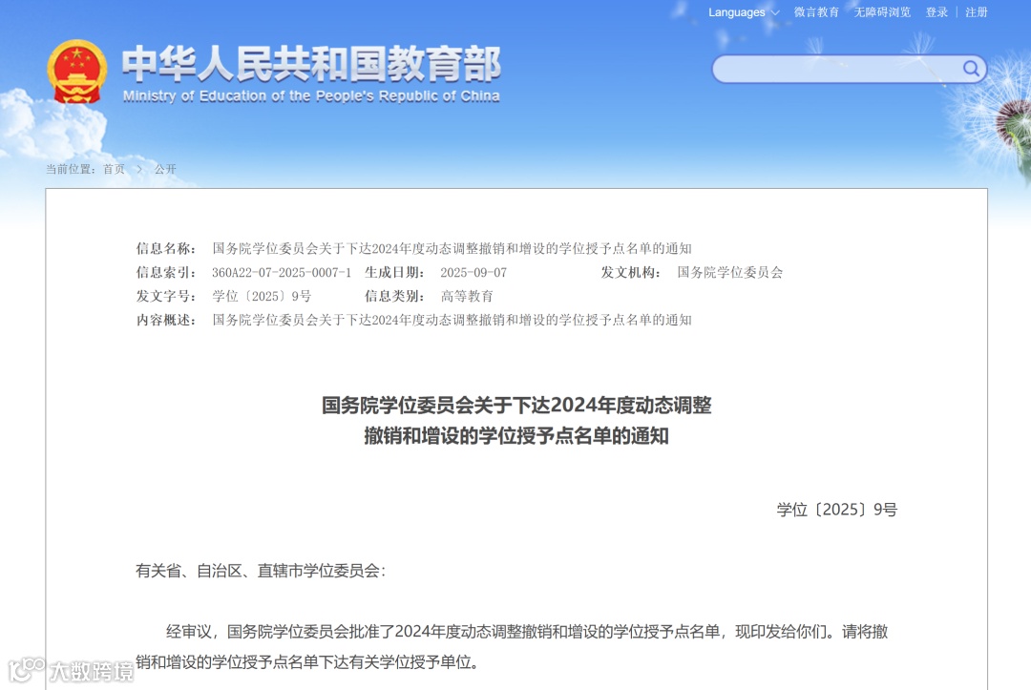Click the 中华人民共和国教育部 site title
Screen dimensions: 1031x690
pos(311,64)
